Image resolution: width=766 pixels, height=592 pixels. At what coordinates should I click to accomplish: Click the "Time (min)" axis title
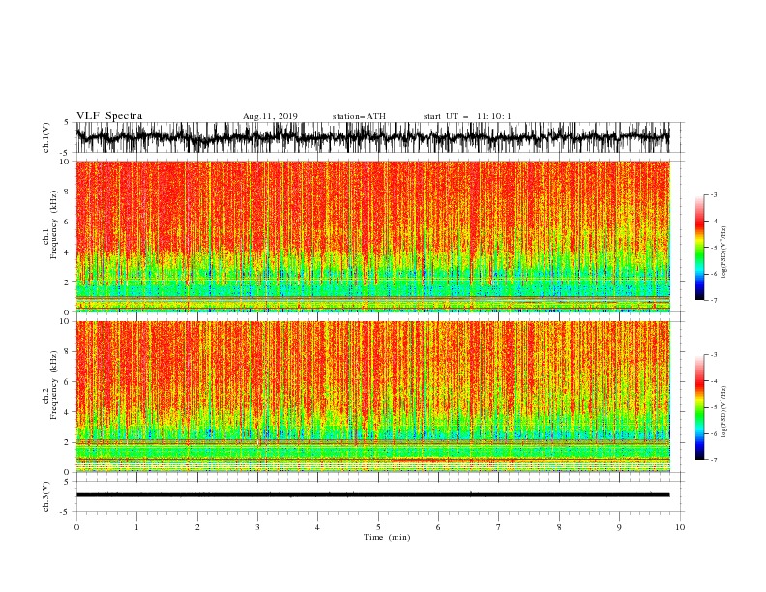387,537
